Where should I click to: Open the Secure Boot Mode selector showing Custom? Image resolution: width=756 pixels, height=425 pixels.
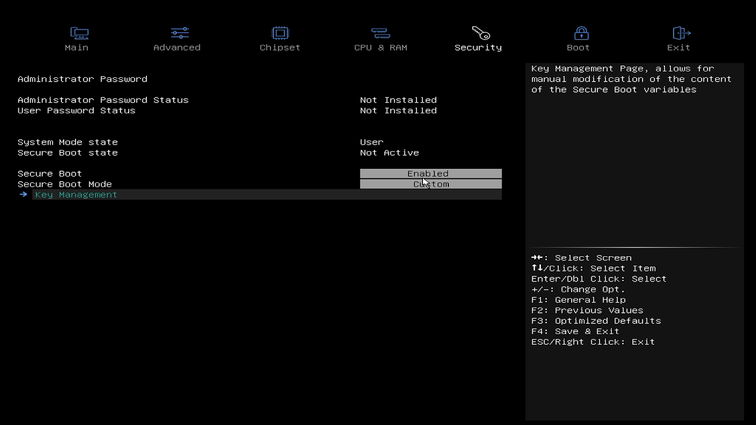(x=431, y=184)
